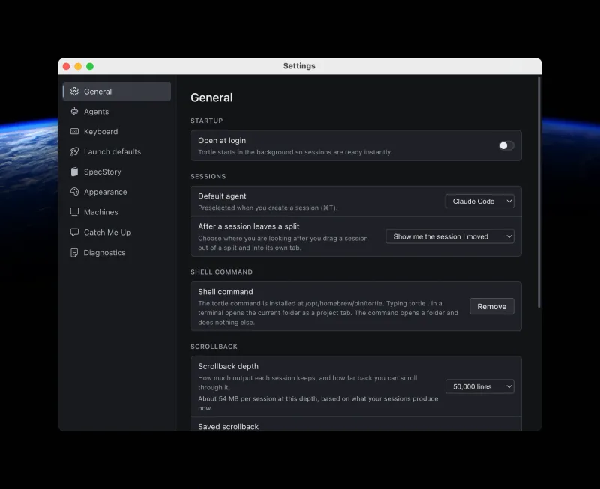Click the Machines monitor icon
This screenshot has width=600, height=489.
pos(74,212)
